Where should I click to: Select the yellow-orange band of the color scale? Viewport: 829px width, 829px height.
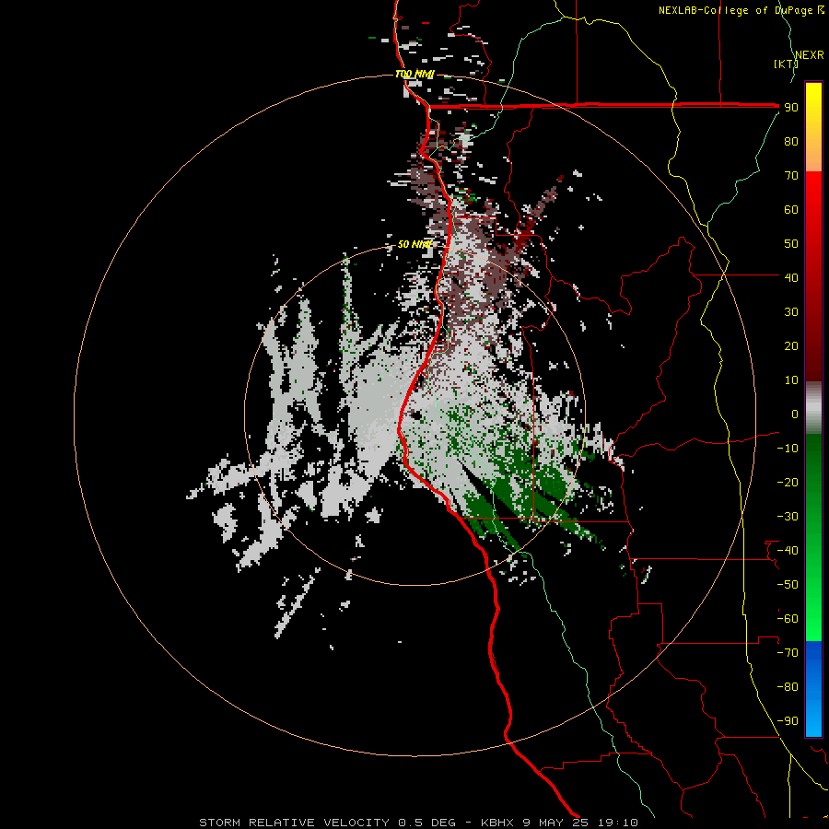pyautogui.click(x=813, y=127)
